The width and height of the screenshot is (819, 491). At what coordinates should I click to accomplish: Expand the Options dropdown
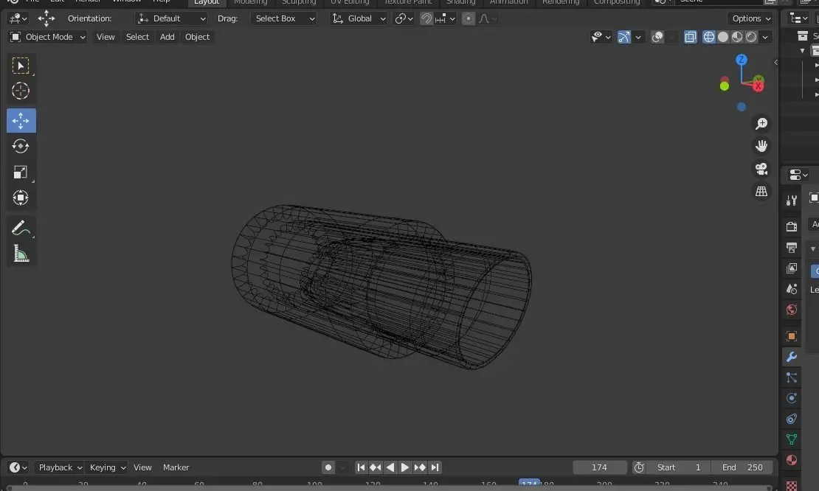pos(751,18)
